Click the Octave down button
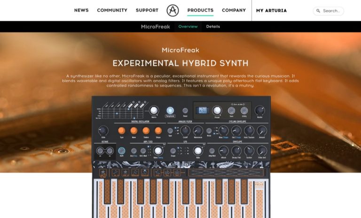 [x=100, y=151]
